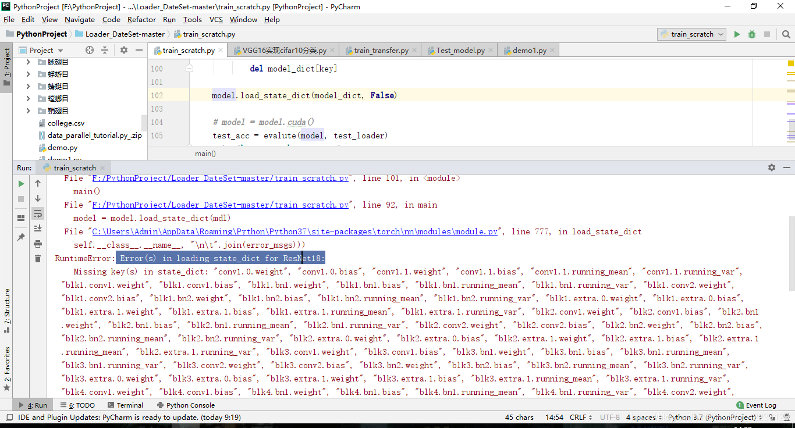Image resolution: width=795 pixels, height=428 pixels.
Task: Select college.csv in project tree
Action: tap(66, 123)
